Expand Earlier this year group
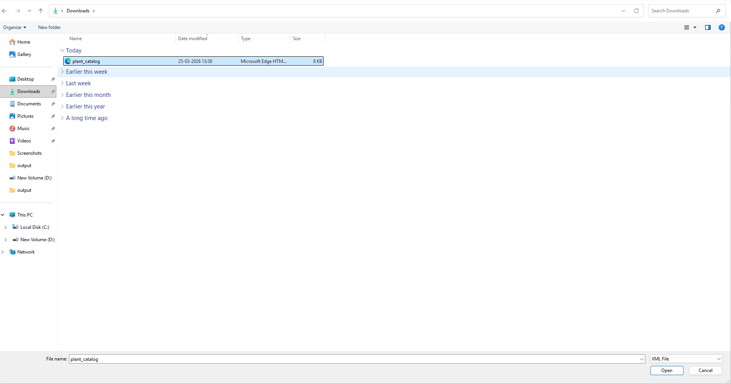731x384 pixels. (x=62, y=107)
